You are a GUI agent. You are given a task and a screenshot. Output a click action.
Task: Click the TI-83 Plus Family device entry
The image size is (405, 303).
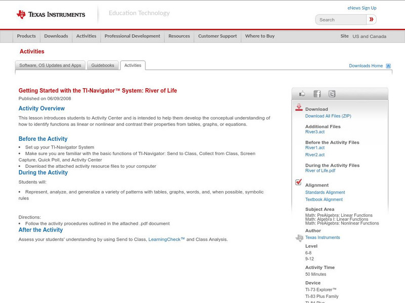[x=322, y=296]
